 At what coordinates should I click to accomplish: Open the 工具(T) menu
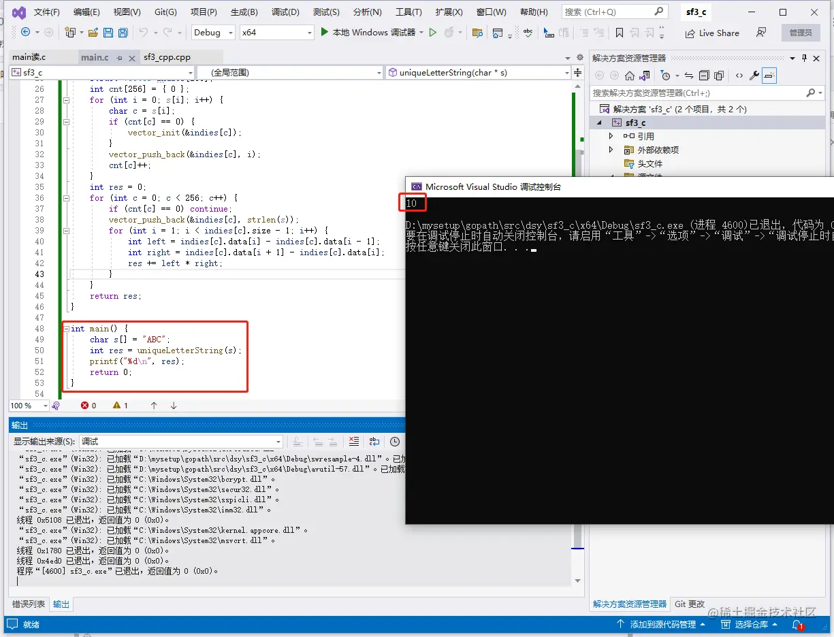(408, 12)
